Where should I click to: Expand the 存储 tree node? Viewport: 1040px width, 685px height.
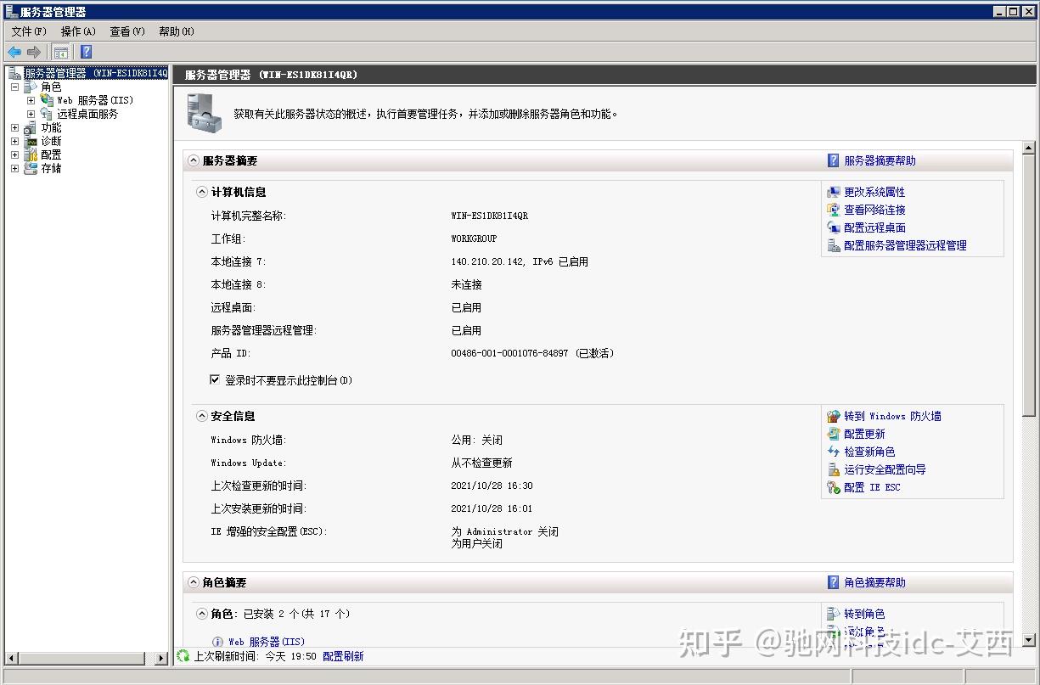click(x=14, y=168)
